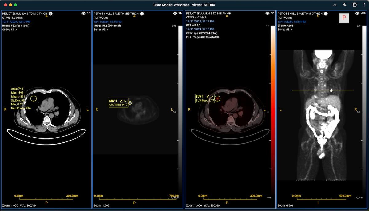Image resolution: width=369 pixels, height=211 pixels.
Task: Hide overlays using the eye icon on the MIP viewport
Action: point(358,14)
